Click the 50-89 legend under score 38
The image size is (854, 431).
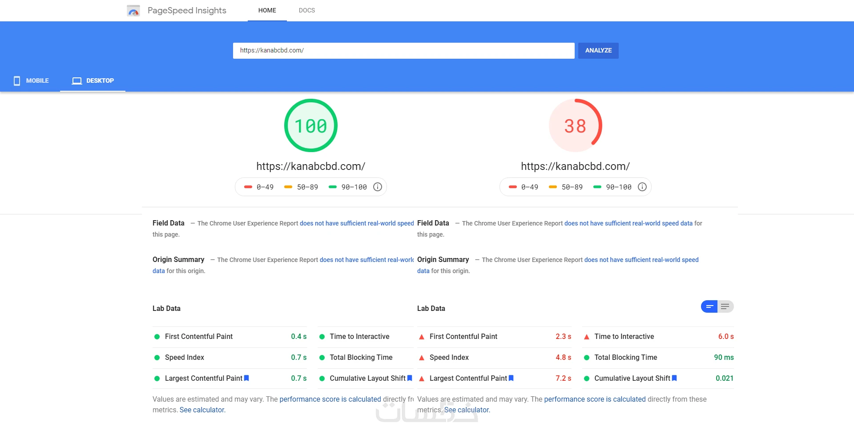566,187
